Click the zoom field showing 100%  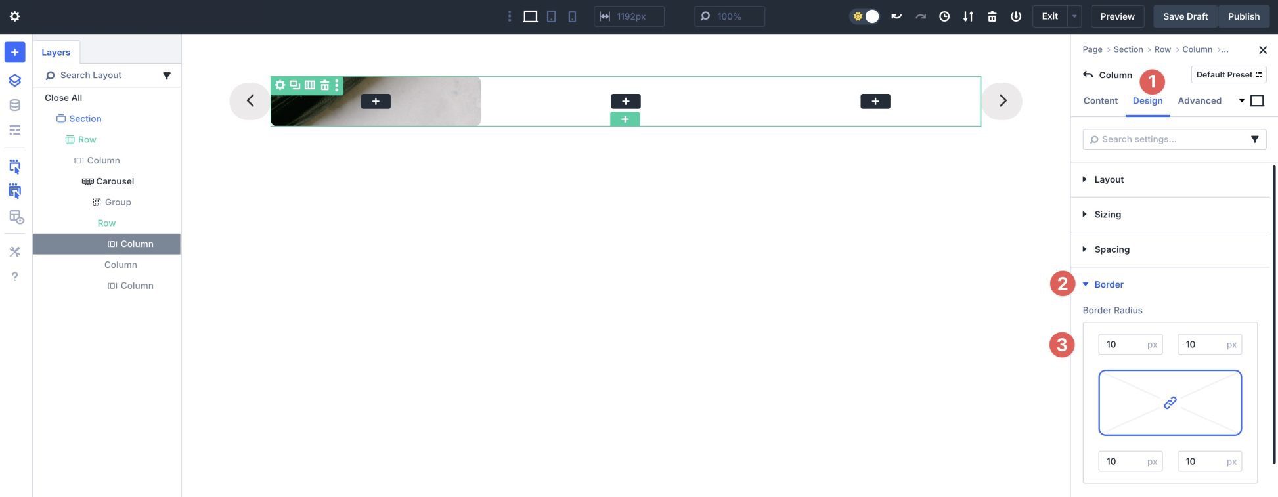tap(730, 16)
